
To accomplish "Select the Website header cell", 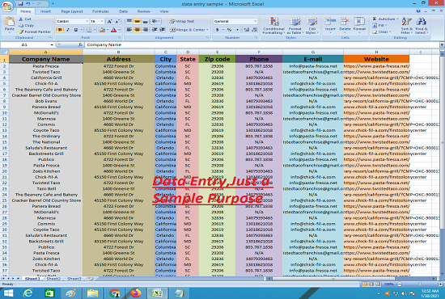I will point(376,59).
